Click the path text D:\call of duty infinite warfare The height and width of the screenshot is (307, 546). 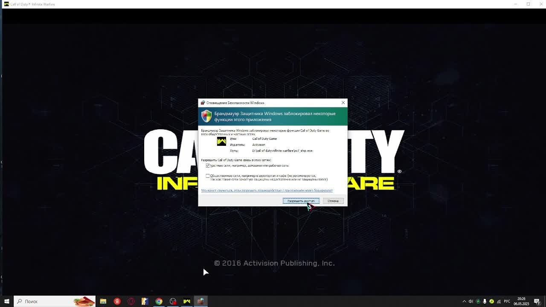pos(282,151)
